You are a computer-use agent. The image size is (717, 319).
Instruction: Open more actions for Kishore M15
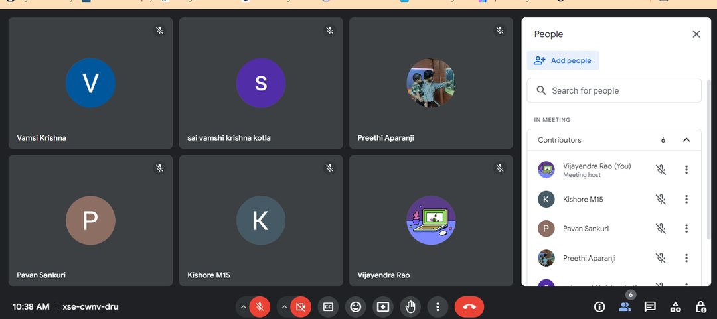pyautogui.click(x=686, y=199)
